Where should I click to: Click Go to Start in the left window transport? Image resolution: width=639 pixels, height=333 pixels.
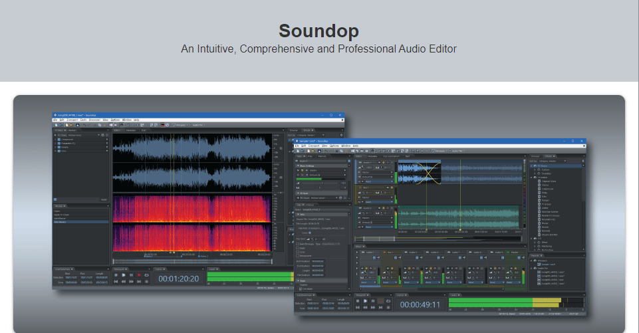[116, 282]
